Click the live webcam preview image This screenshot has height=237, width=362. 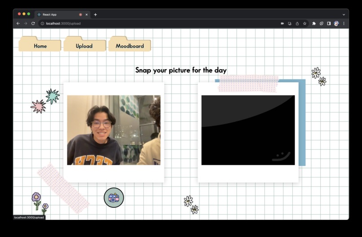(114, 130)
